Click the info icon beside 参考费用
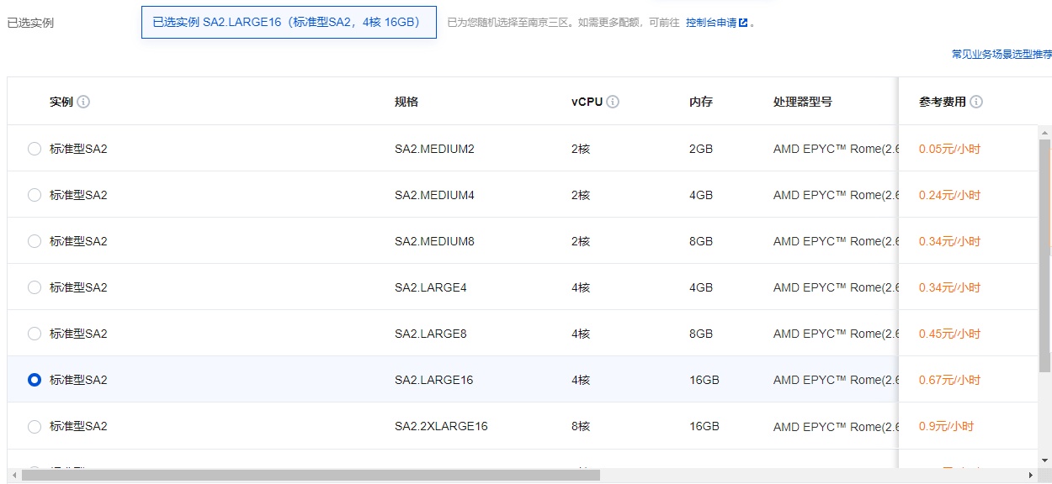This screenshot has height=484, width=1052. 977,101
